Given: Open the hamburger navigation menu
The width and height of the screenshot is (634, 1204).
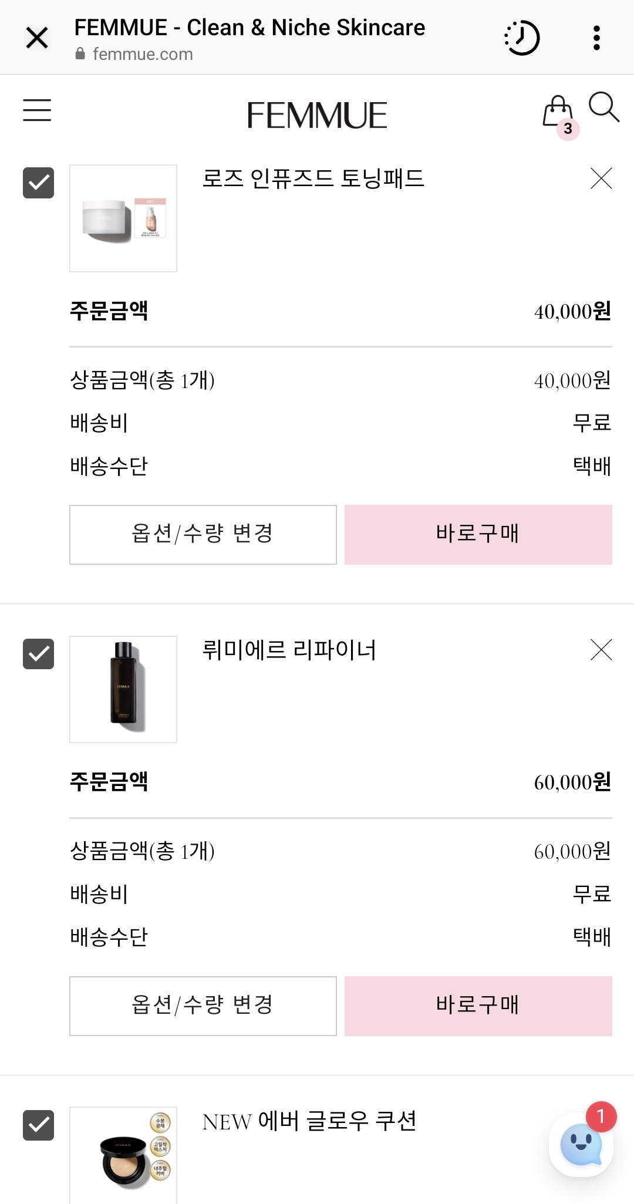Looking at the screenshot, I should coord(37,110).
